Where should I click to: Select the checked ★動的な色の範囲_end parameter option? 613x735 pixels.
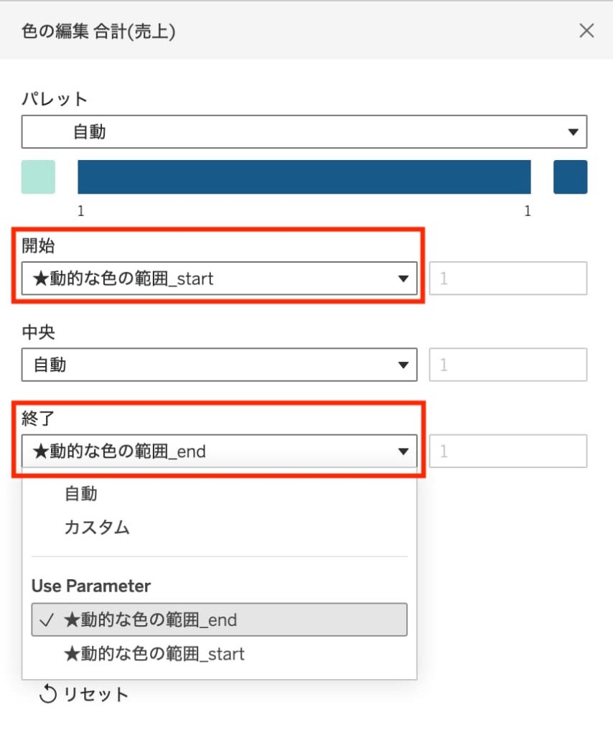point(219,619)
